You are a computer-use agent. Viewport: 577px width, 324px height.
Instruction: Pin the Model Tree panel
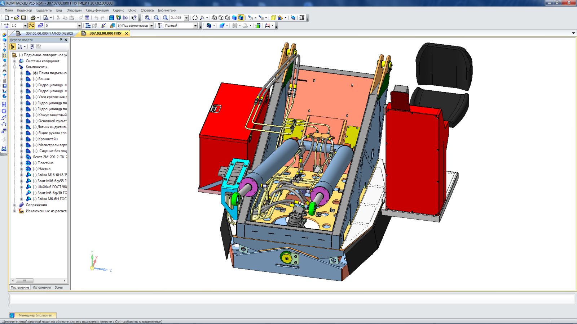tap(61, 40)
